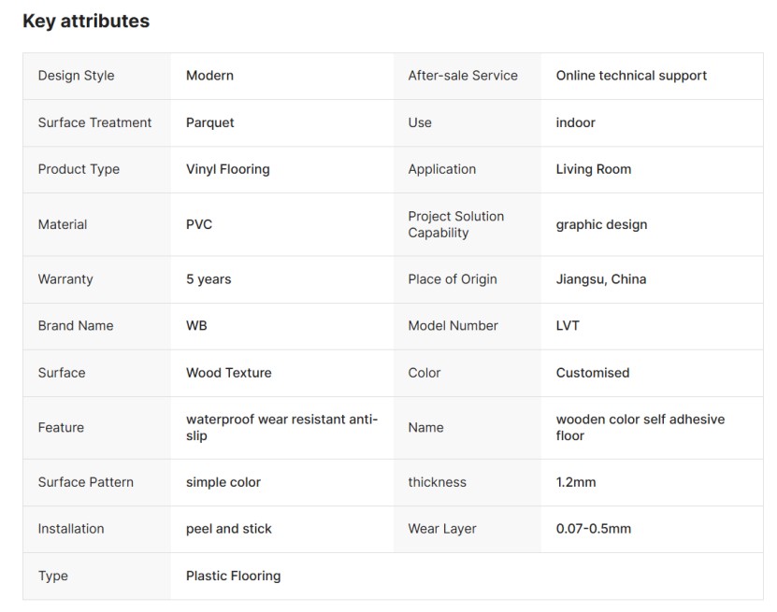Select the 0.07-0.5mm wear layer value
This screenshot has height=612, width=777.
coord(593,528)
